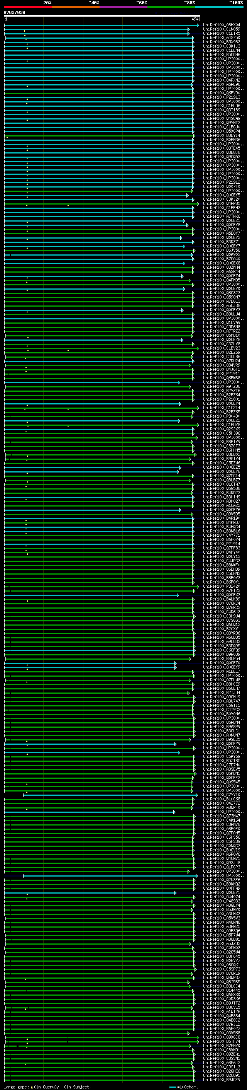Select the UniRef100_B7RJE2 label
The width and height of the screenshot is (247, 1090).
221,1025
